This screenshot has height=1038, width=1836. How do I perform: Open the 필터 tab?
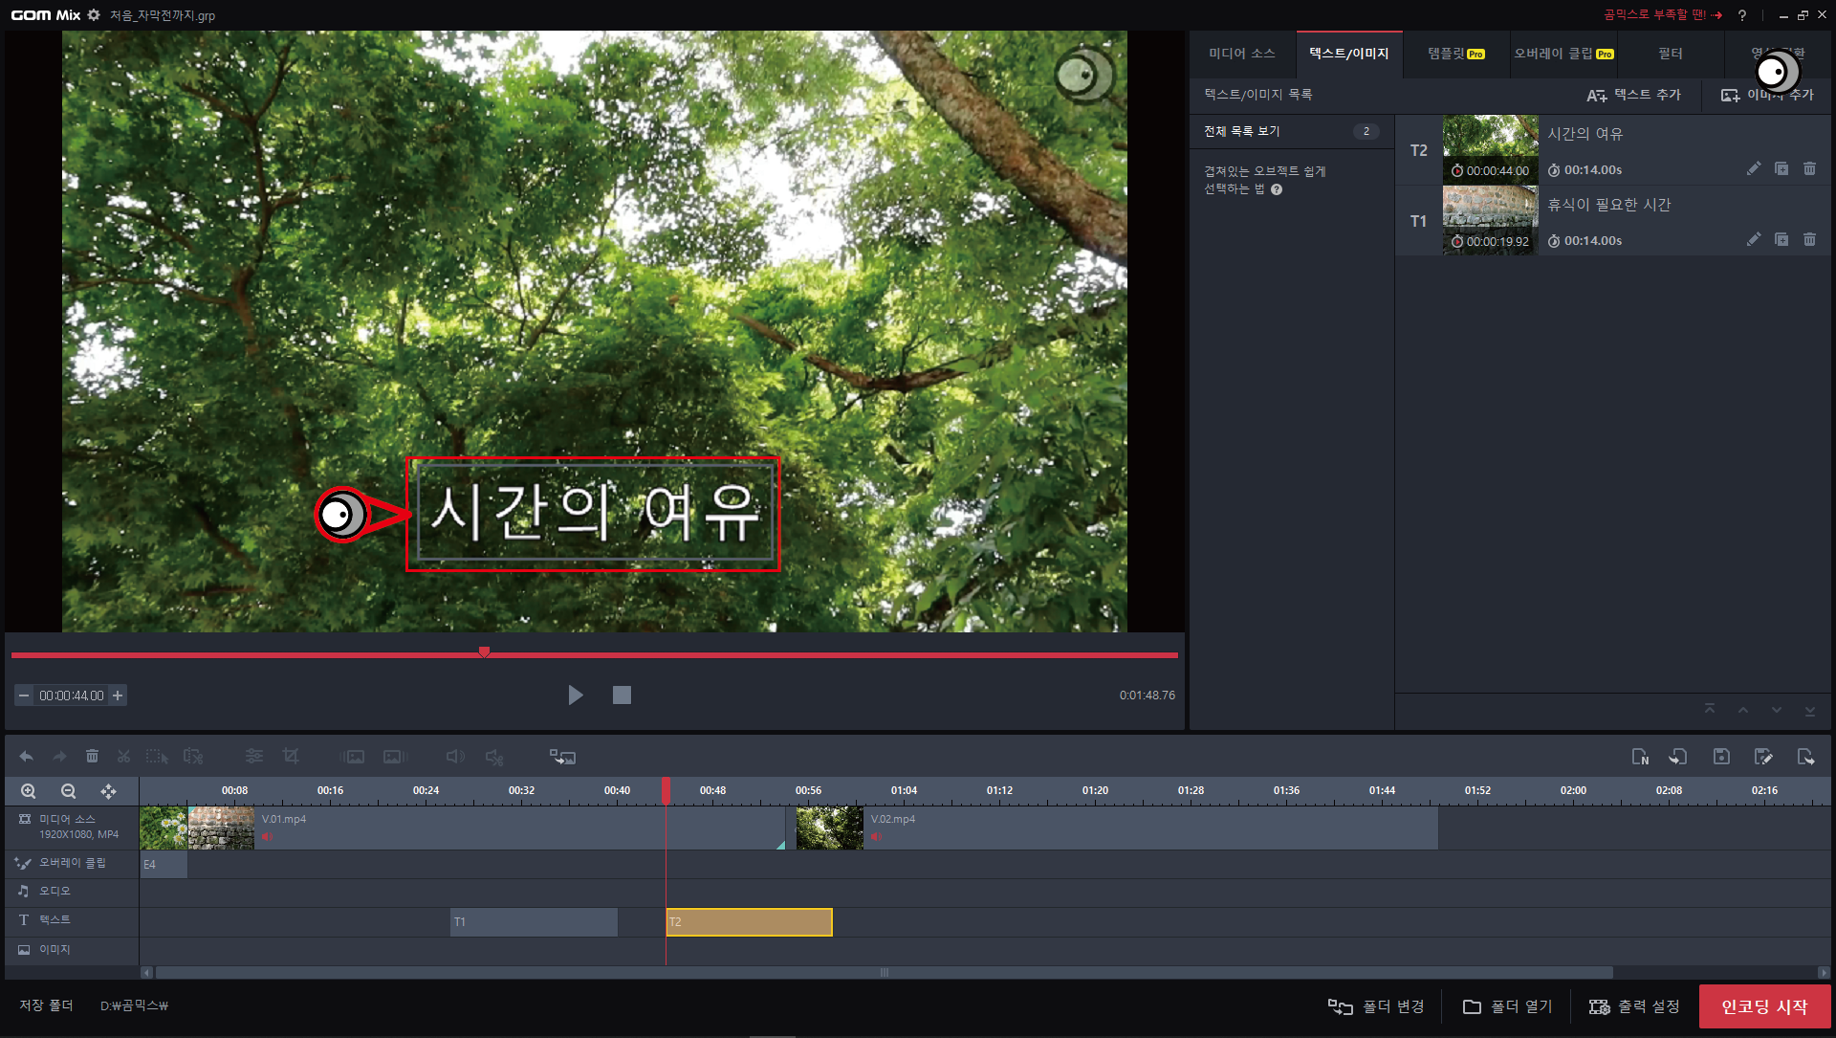click(x=1670, y=54)
